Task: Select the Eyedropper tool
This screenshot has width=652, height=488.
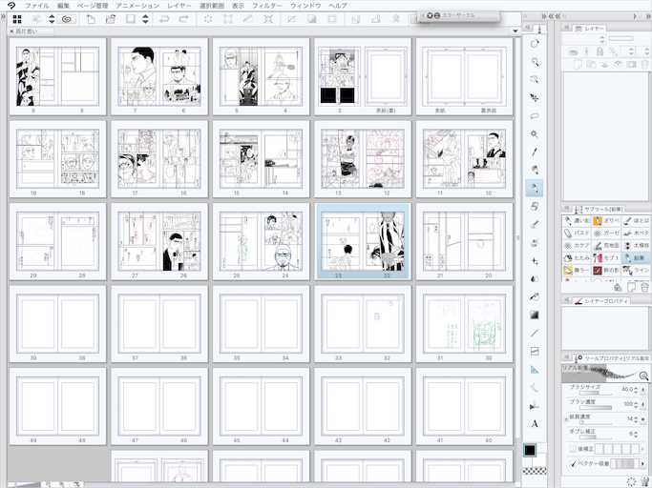Action: 535,152
